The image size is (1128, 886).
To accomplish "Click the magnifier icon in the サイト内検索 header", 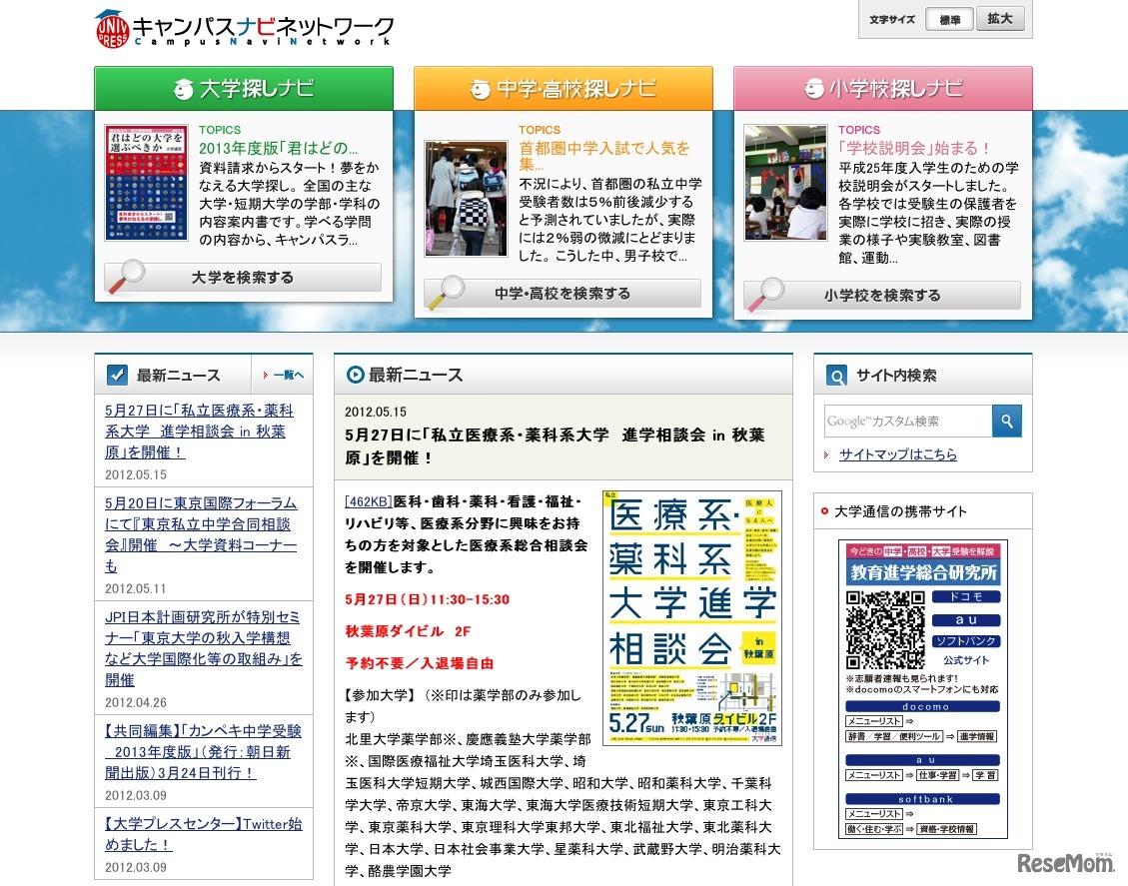I will pyautogui.click(x=837, y=374).
